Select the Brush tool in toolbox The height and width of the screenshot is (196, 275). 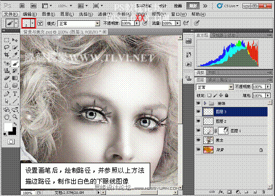[15, 63]
